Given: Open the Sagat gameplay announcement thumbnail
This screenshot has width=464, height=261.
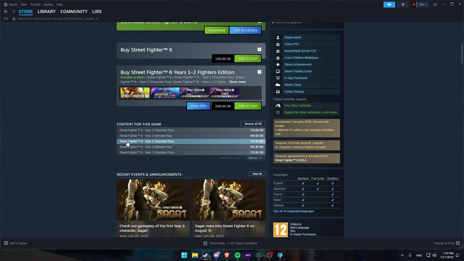Looking at the screenshot, I should (x=153, y=200).
